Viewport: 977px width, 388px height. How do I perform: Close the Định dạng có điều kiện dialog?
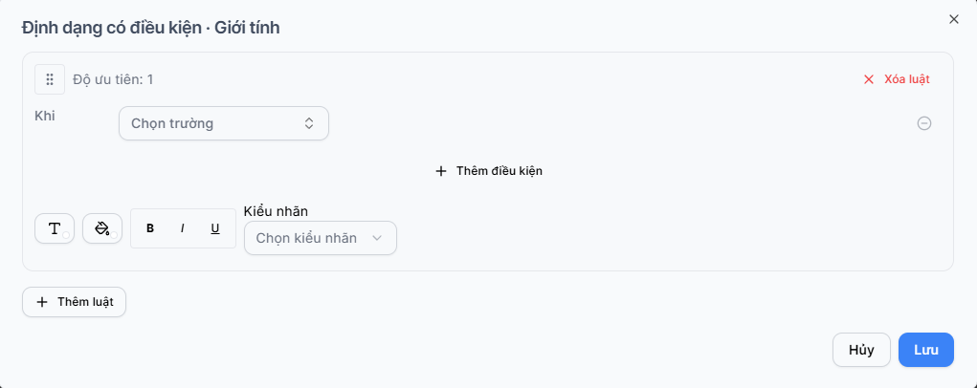coord(953,19)
